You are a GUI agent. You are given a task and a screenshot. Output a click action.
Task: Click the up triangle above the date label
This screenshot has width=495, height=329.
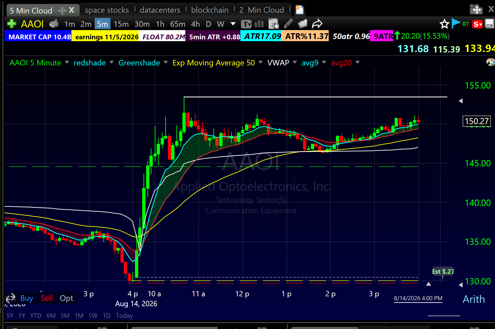(429, 284)
